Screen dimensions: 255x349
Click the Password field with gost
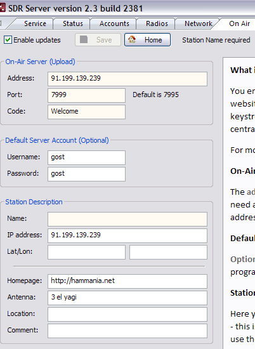pyautogui.click(x=86, y=174)
